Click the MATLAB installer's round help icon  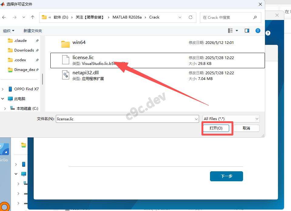pyautogui.click(x=268, y=33)
